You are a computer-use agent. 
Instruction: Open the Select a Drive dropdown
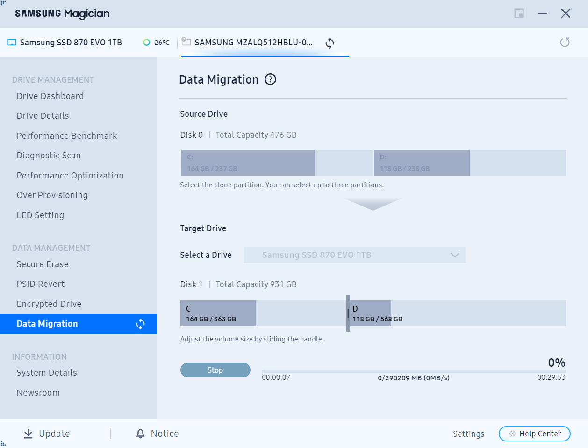click(x=354, y=255)
